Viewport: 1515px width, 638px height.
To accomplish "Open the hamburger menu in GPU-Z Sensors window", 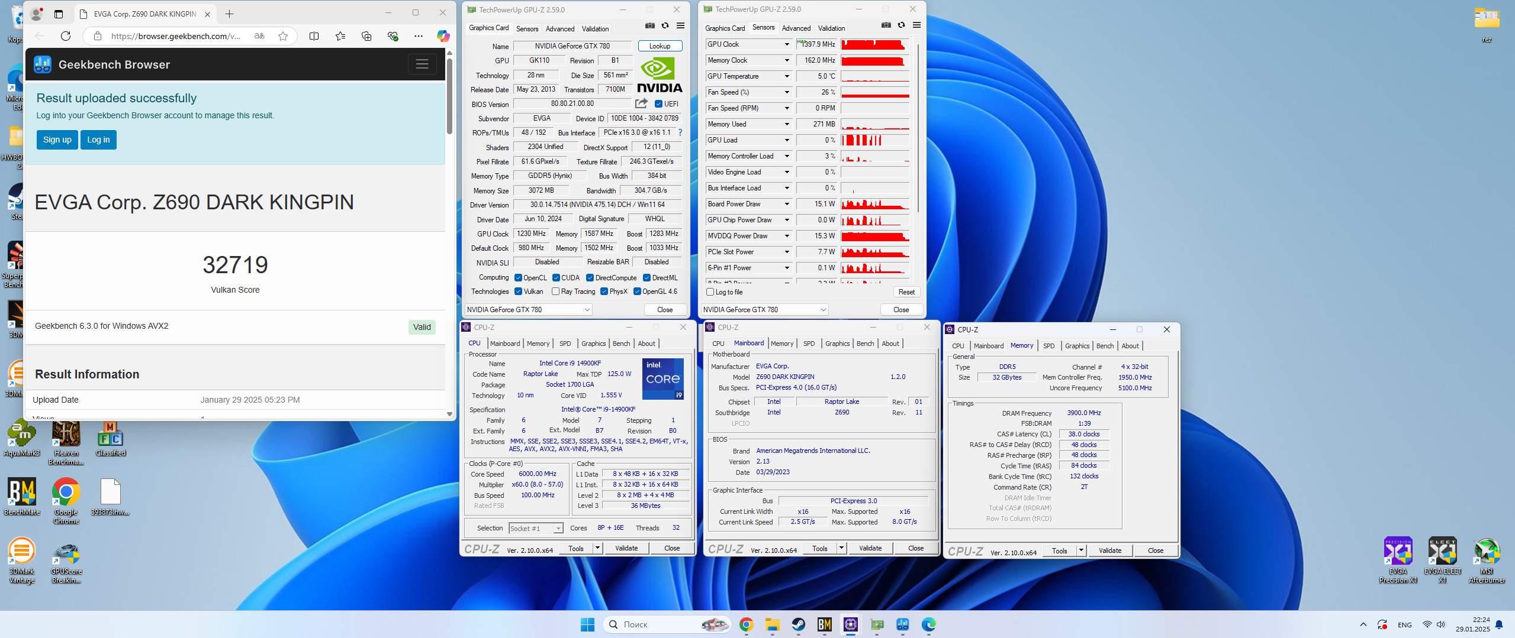I will 917,25.
